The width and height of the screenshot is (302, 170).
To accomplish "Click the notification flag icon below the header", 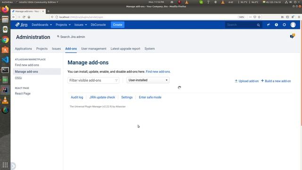I will click(x=293, y=36).
